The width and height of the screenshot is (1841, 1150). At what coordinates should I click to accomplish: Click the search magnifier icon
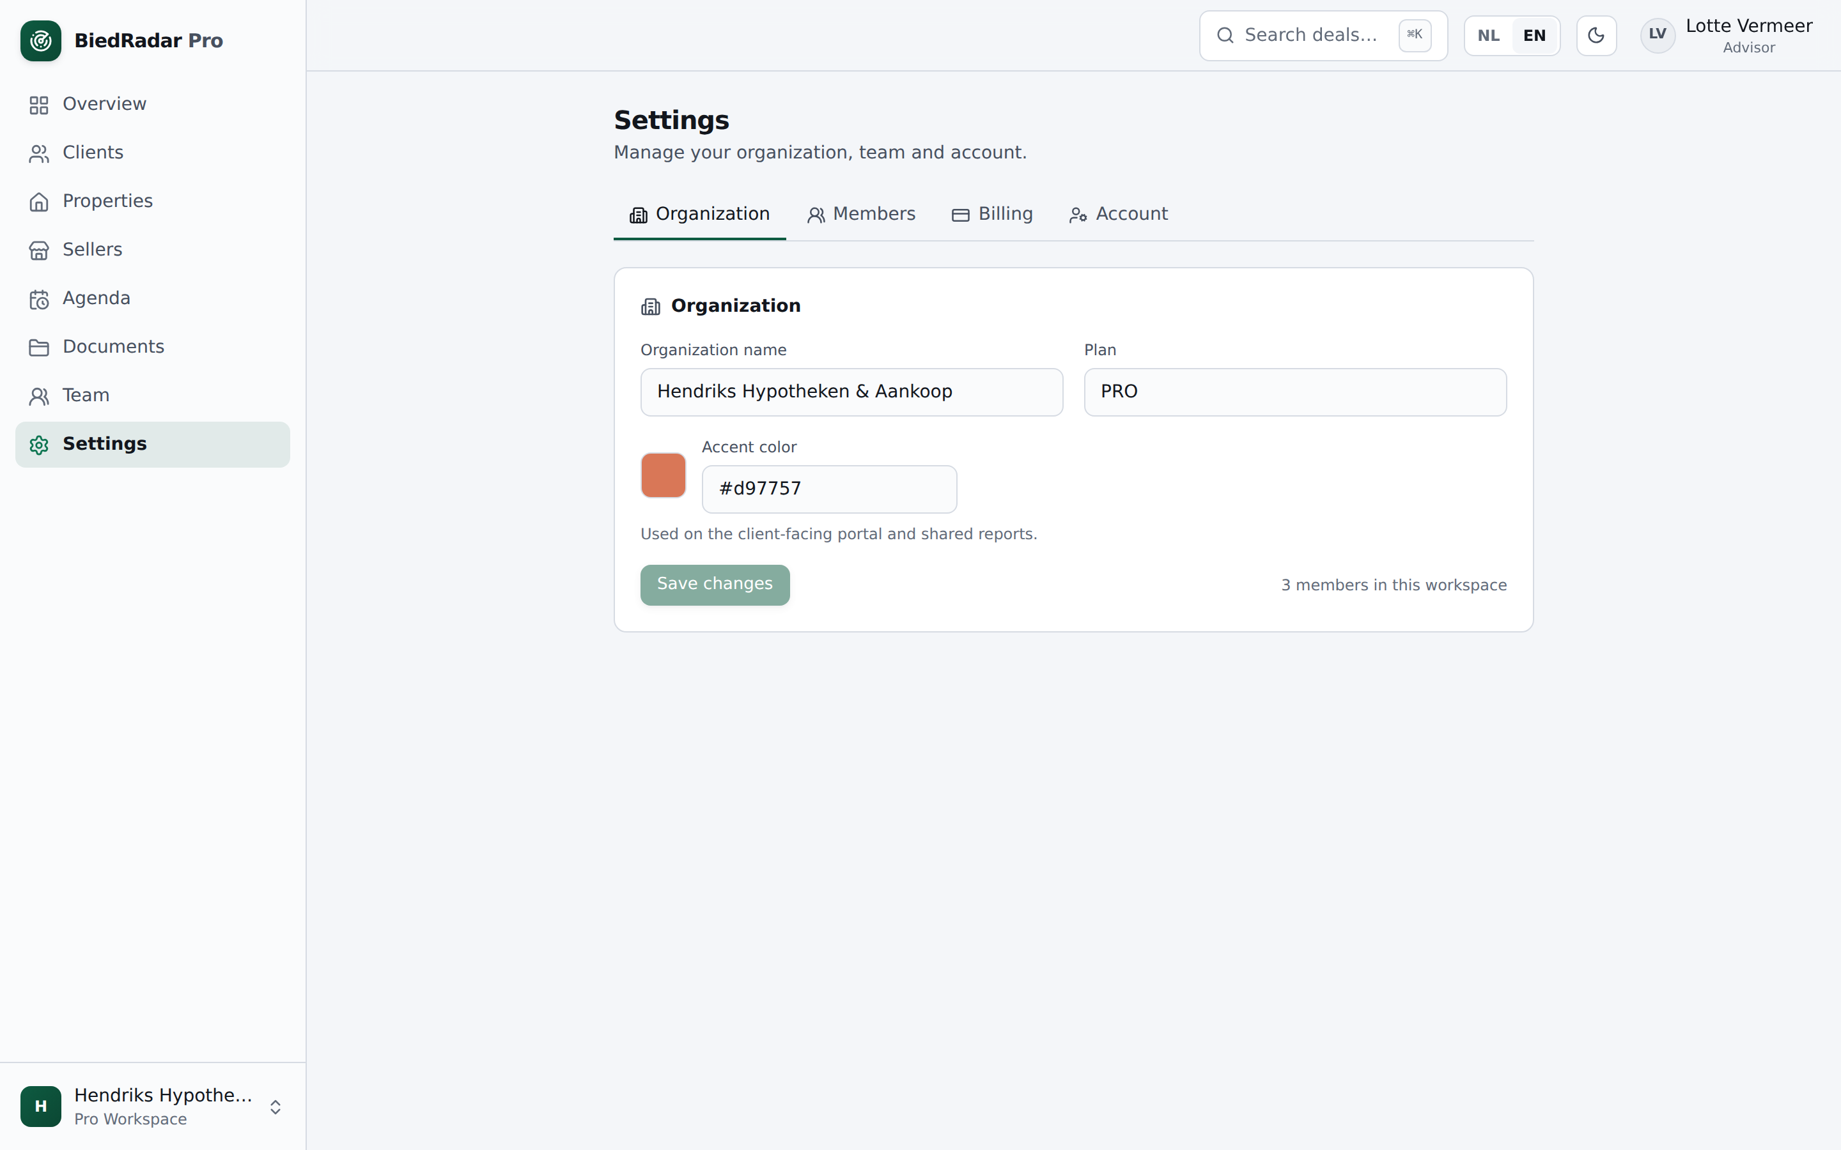[x=1225, y=36]
